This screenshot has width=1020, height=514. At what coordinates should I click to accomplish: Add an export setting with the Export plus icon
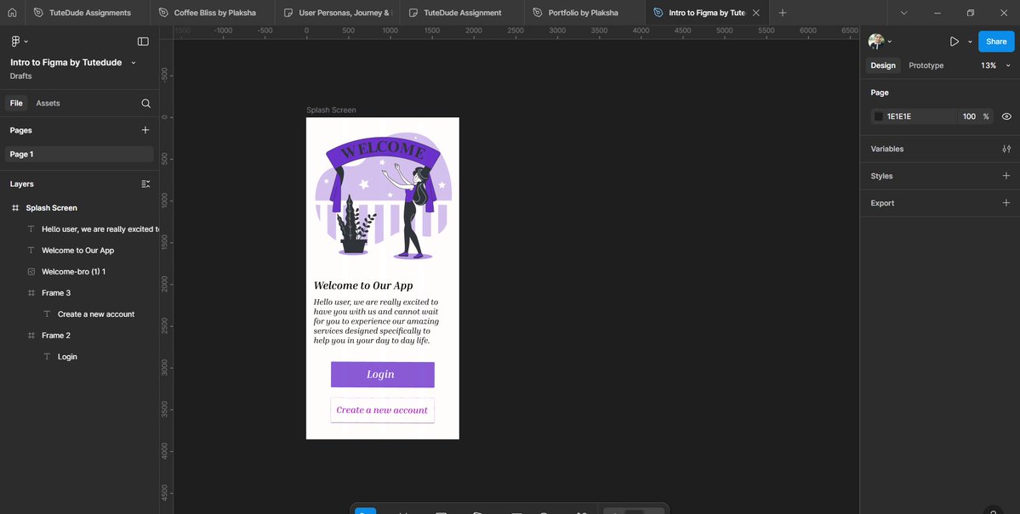click(x=1006, y=202)
